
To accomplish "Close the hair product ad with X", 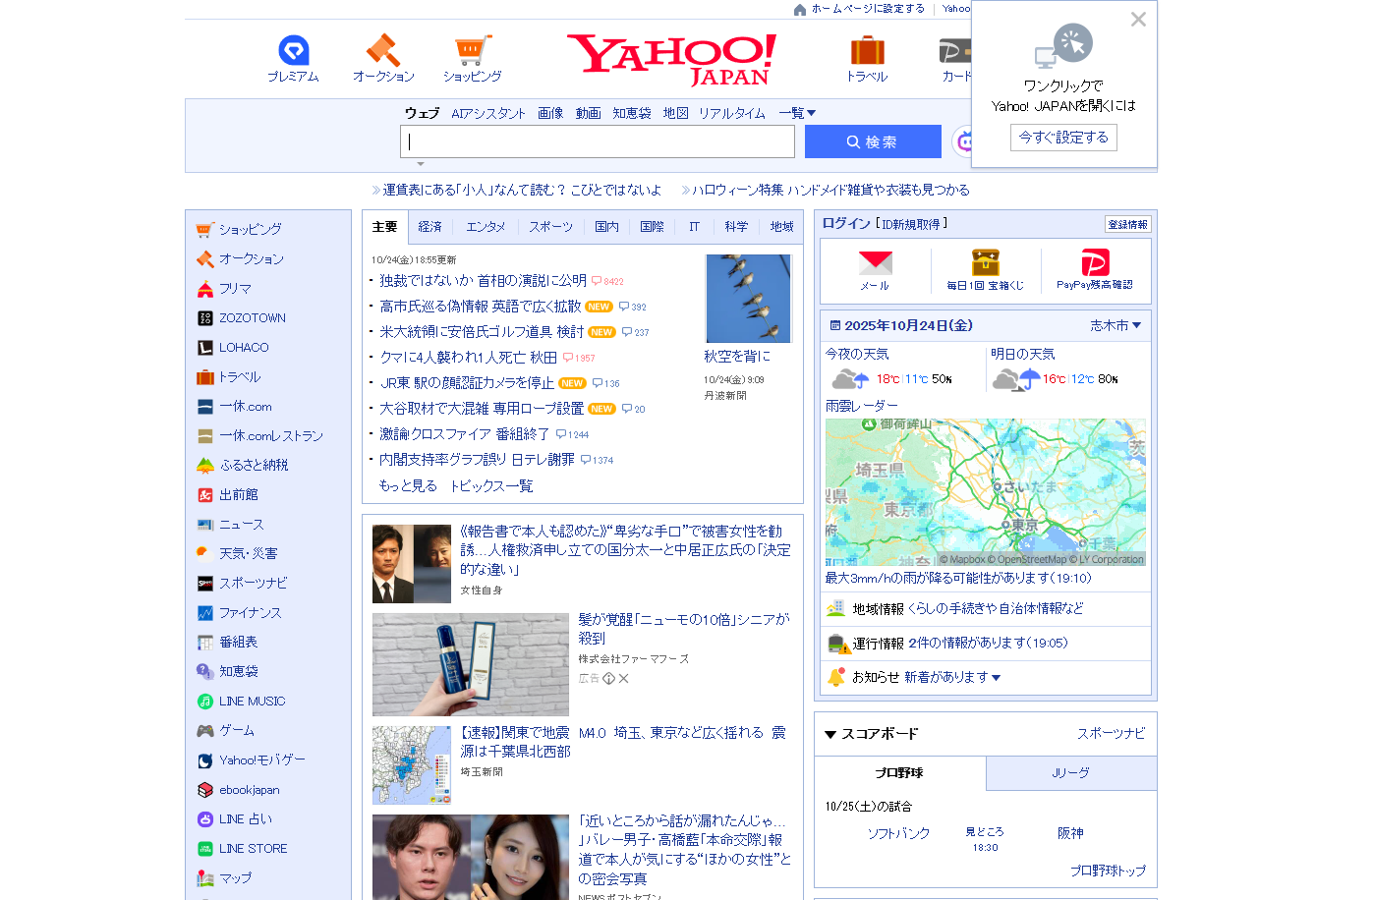I will (x=623, y=678).
